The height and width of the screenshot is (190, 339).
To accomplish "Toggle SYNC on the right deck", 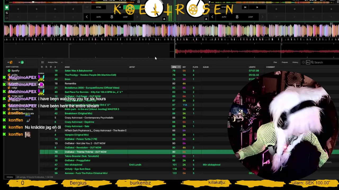I will click(x=224, y=7).
